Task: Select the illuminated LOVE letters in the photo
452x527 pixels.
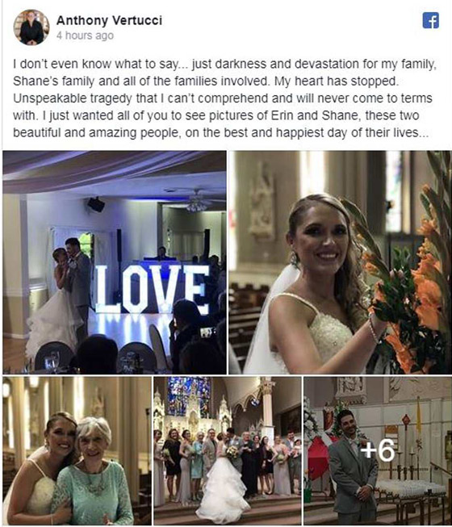Action: [152, 289]
